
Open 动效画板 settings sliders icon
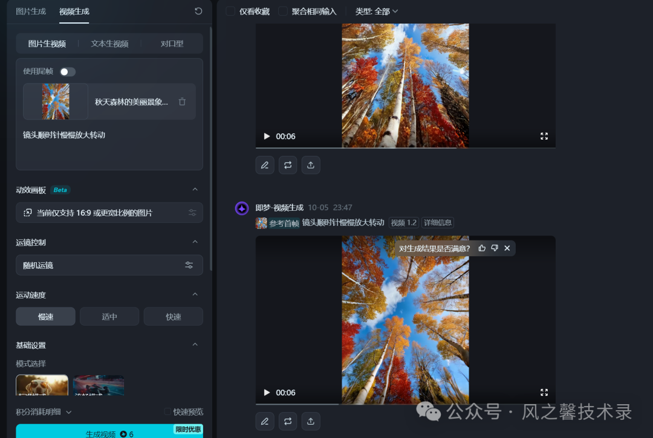point(192,213)
